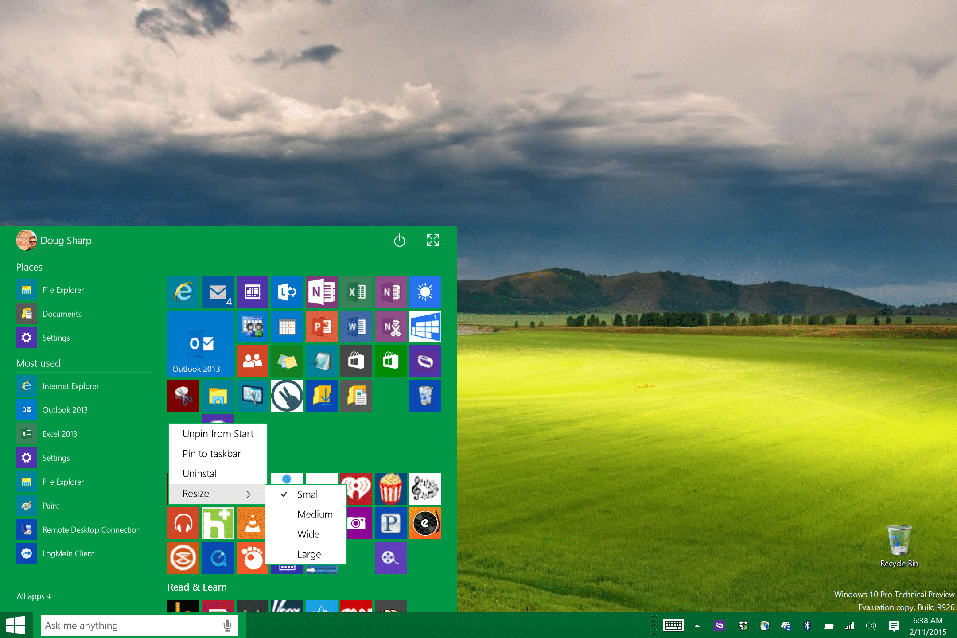Launch the QuickTime tile
The height and width of the screenshot is (638, 957).
pyautogui.click(x=218, y=558)
